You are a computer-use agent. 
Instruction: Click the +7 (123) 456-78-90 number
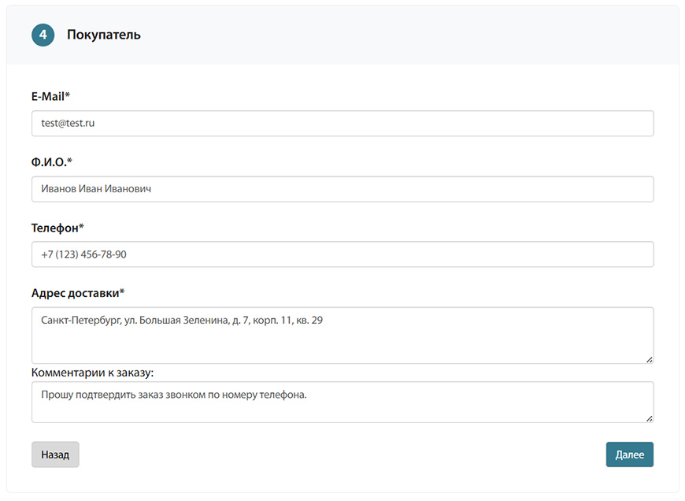tap(83, 254)
